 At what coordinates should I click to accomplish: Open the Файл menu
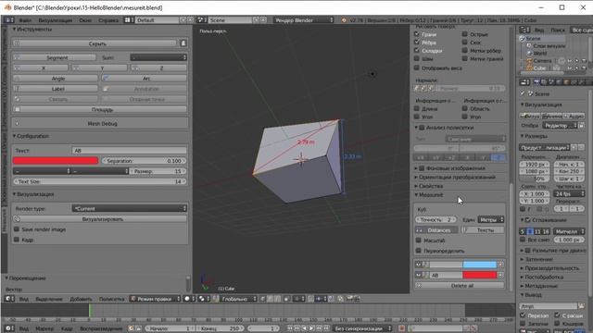coord(25,20)
